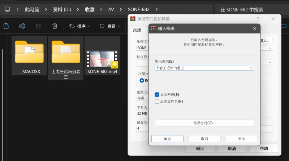This screenshot has height=161, width=289.
Task: Toggle the 显示密码(S) checkbox
Action: coord(157,95)
